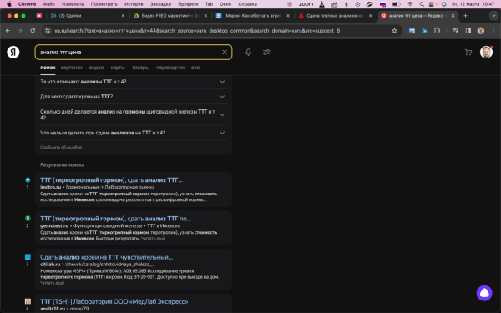Open search settings sliders icon
501x313 pixels.
266,52
